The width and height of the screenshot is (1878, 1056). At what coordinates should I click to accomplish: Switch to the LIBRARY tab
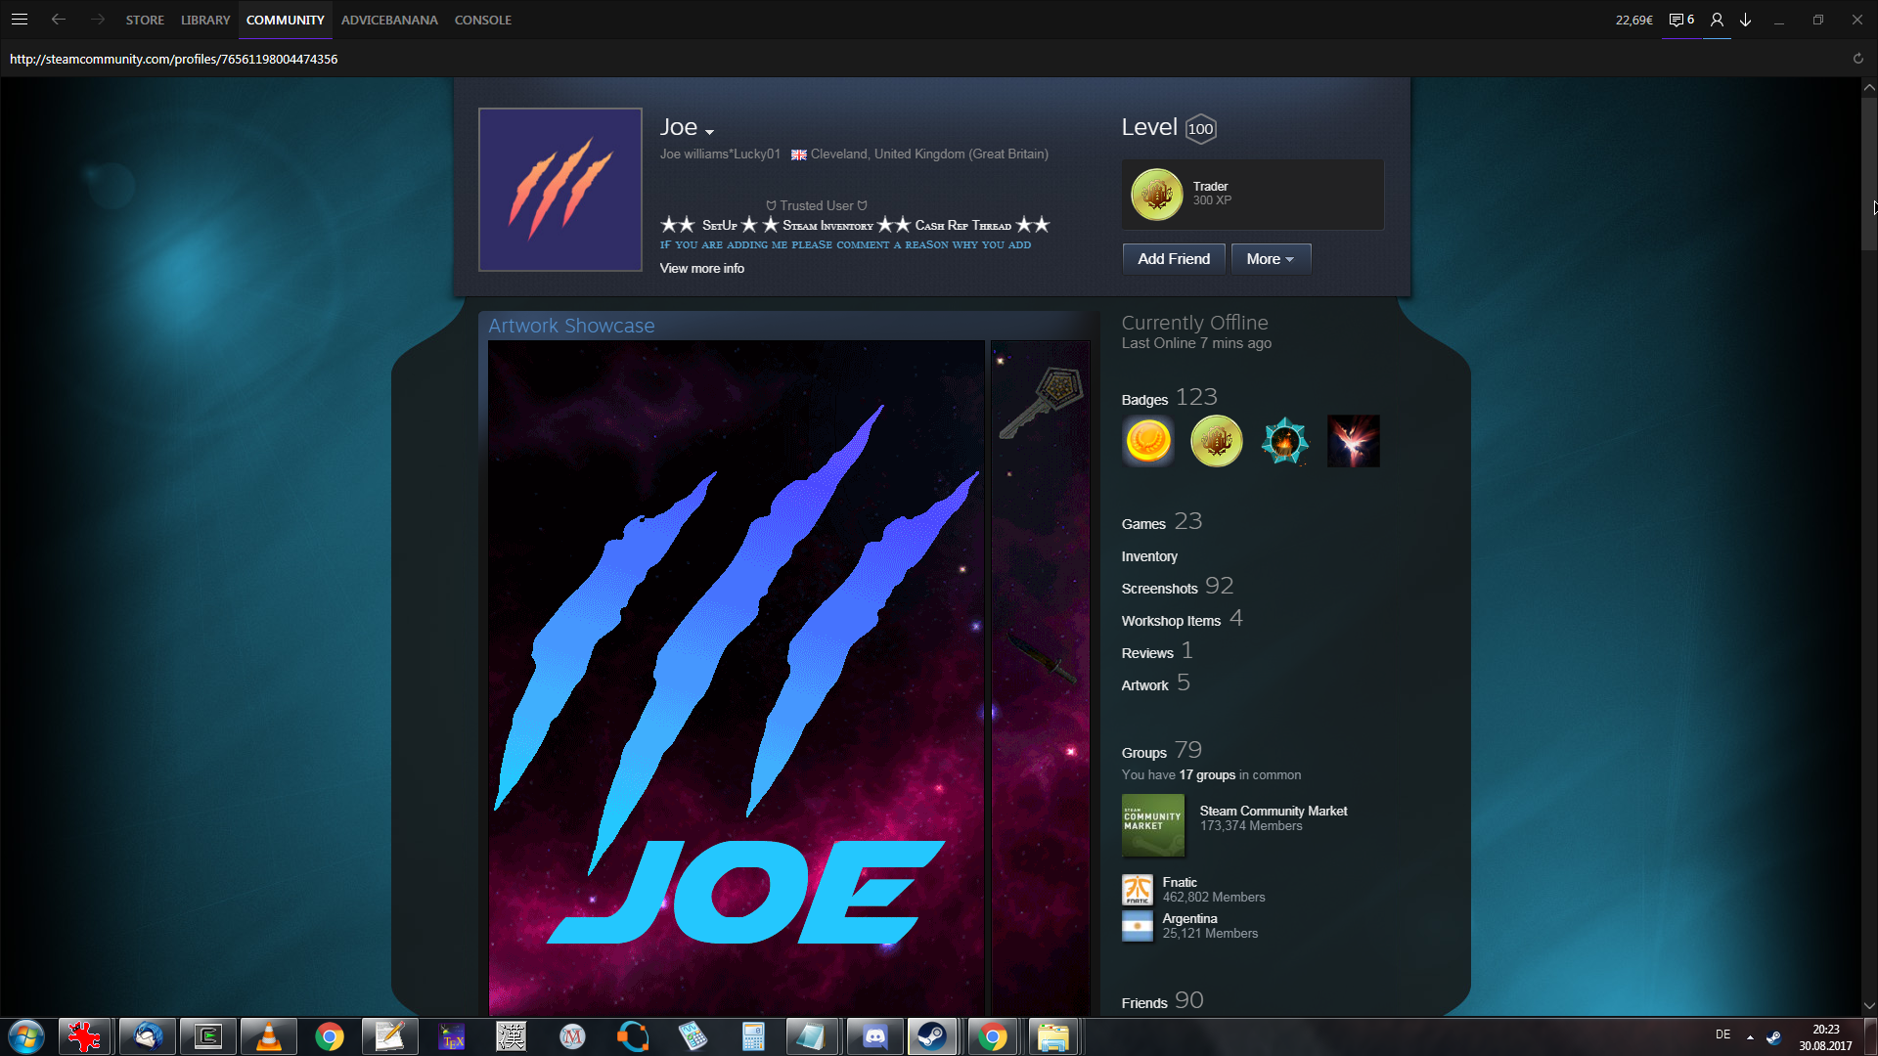coord(205,20)
